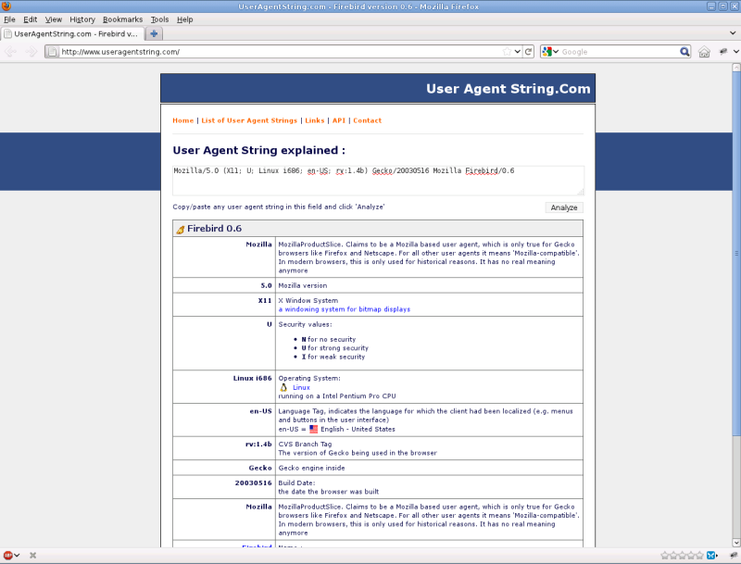Click the 'User Agent String explained :' heading
741x564 pixels.
[x=259, y=150]
